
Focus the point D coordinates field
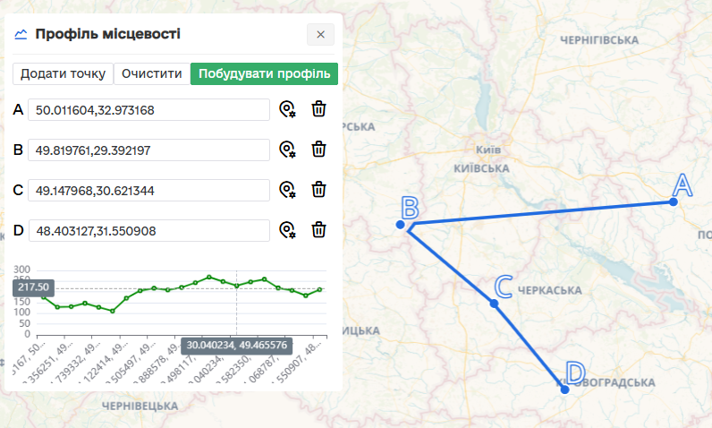148,230
